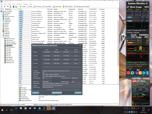Open driver updates magnifier toolbar item
The image size is (152, 114).
pos(81,7)
